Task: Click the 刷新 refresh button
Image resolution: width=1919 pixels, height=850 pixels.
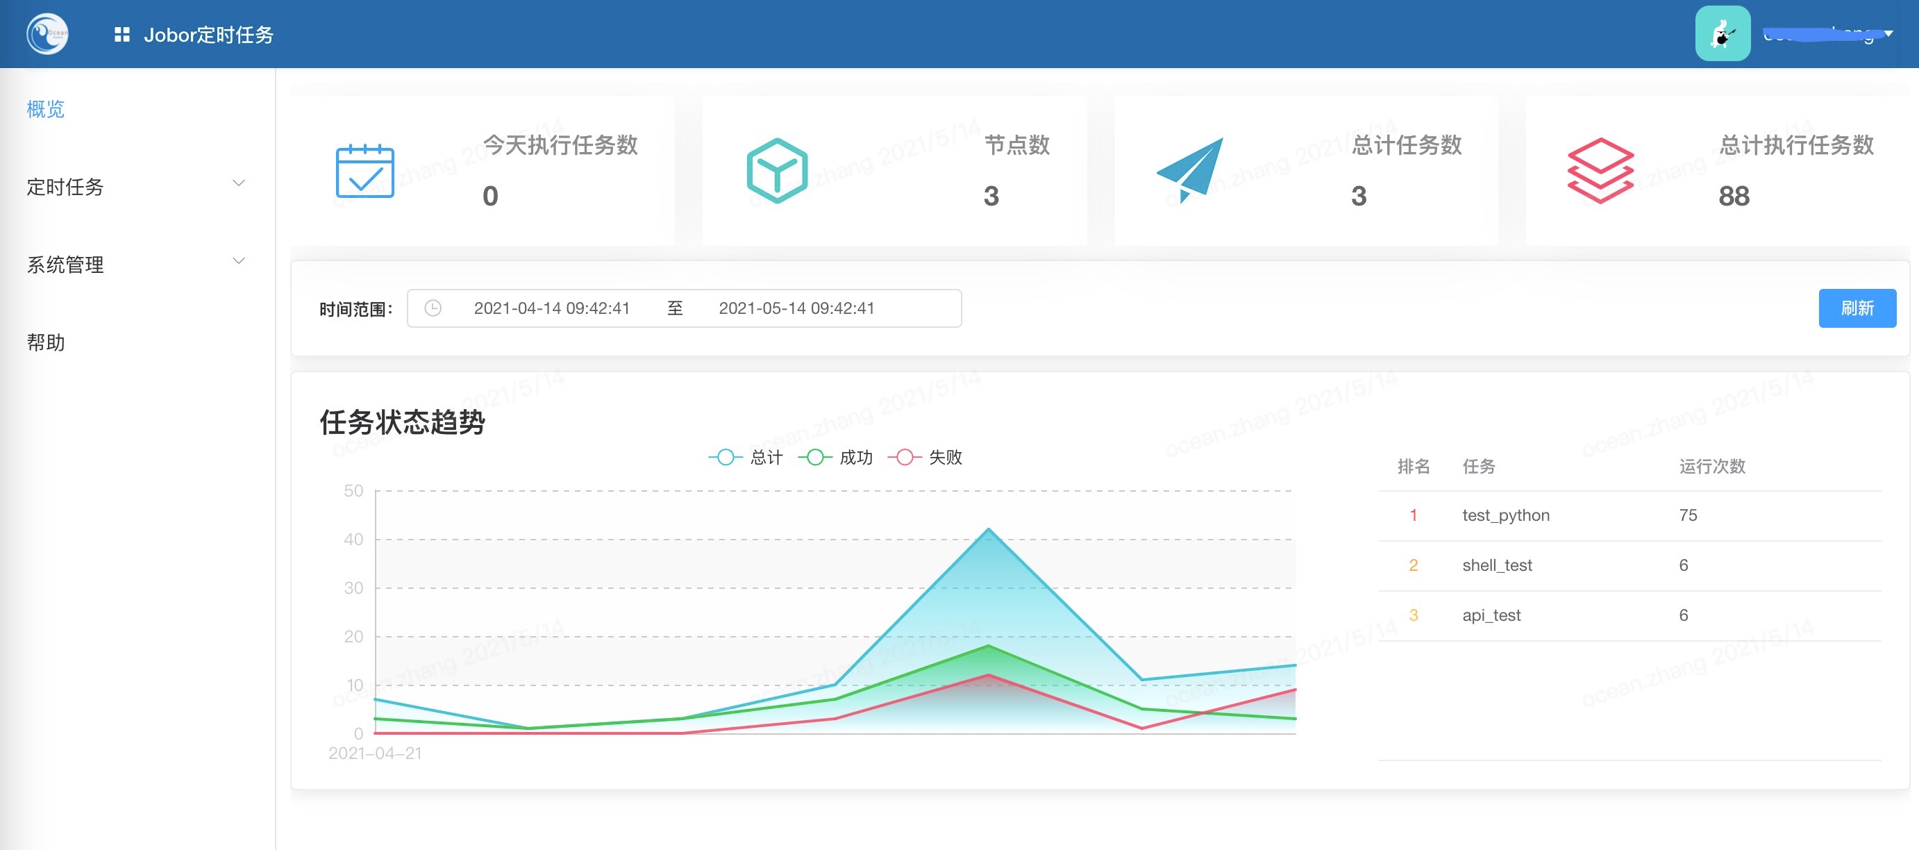Action: [x=1857, y=308]
